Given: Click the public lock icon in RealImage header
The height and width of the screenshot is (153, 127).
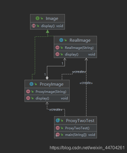Looking at the screenshot, I should pyautogui.click(x=65, y=40).
